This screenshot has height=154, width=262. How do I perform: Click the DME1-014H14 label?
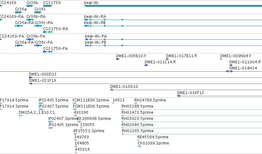pyautogui.click(x=243, y=68)
